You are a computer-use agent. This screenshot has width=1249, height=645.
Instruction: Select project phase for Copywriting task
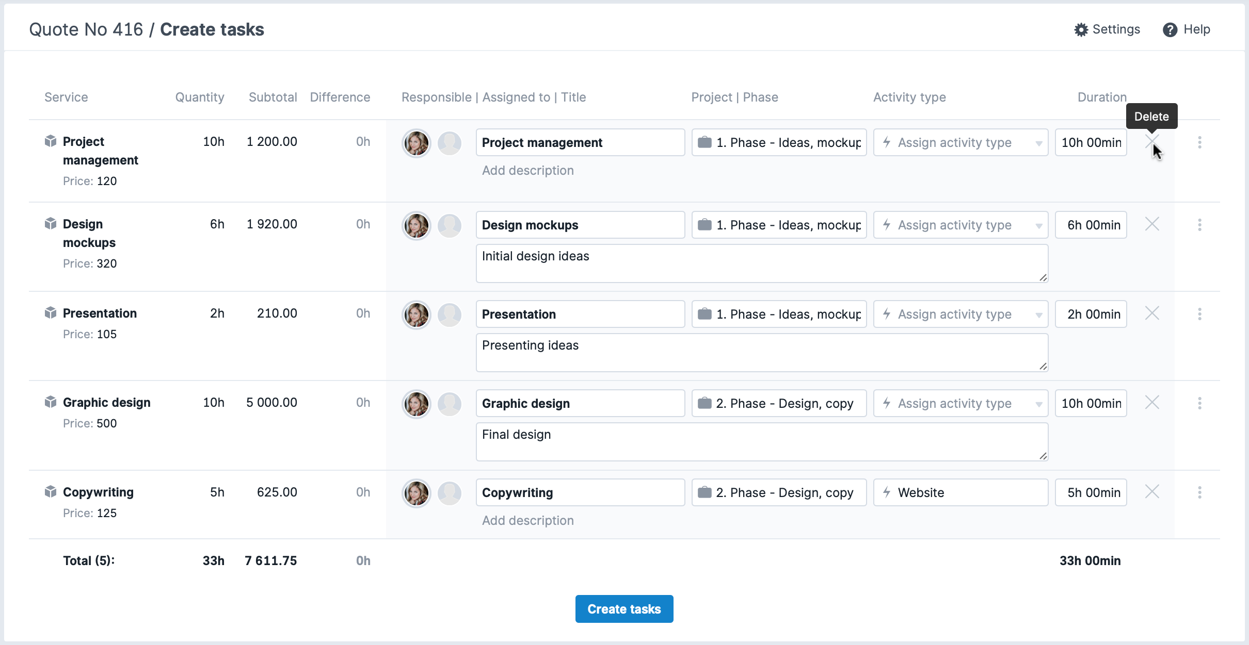pos(779,492)
